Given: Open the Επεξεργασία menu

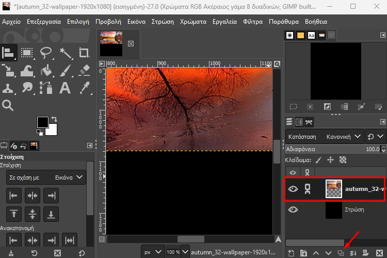Looking at the screenshot, I should pyautogui.click(x=44, y=22).
